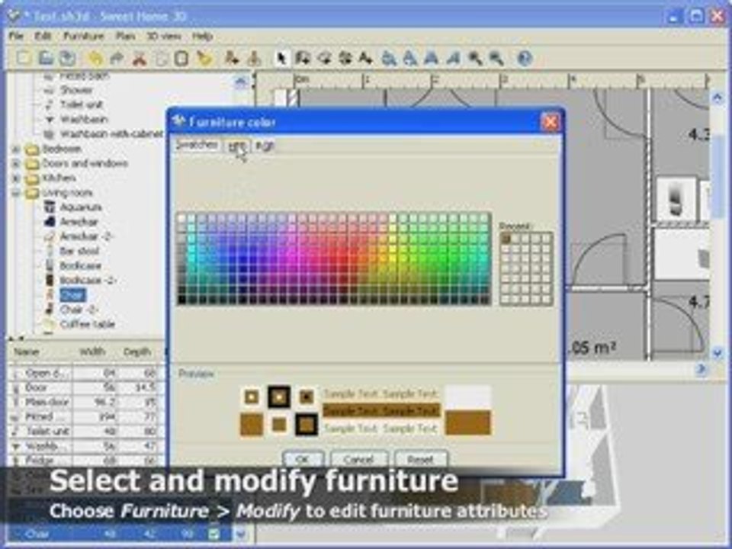Select Bar stool in the catalog
The image size is (732, 549).
pyautogui.click(x=79, y=251)
